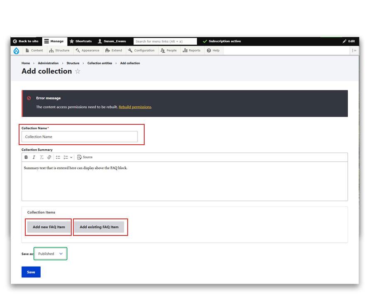The width and height of the screenshot is (373, 296).
Task: Go to the Structure breadcrumb link
Action: pos(73,63)
